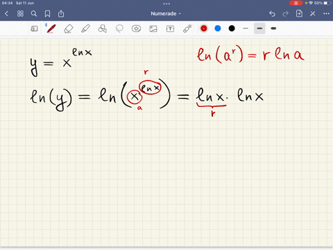This screenshot has height=250, width=333.
Task: Select the Shapes tool
Action: point(103,28)
